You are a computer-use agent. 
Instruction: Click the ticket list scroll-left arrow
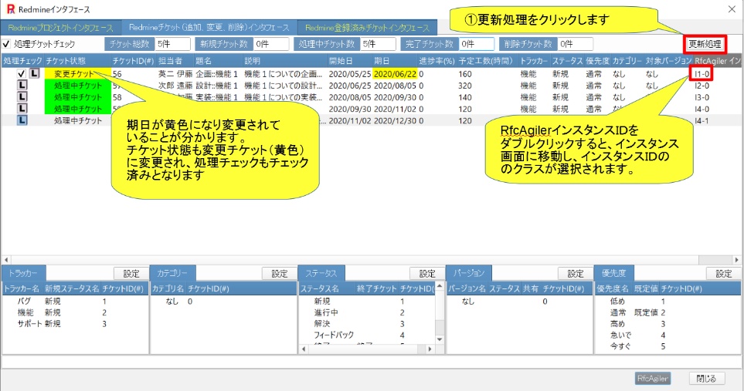coord(6,260)
